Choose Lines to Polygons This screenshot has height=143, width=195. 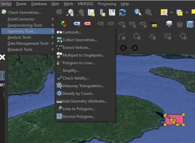point(85,109)
